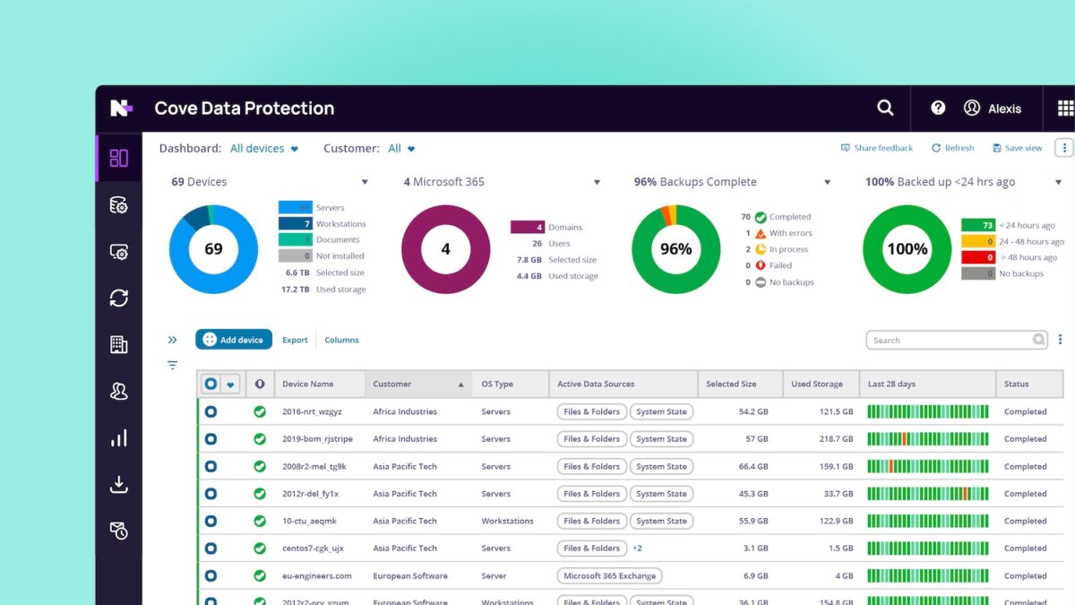Open the three-dot menu beside the search box
The image size is (1075, 605).
[x=1061, y=340]
